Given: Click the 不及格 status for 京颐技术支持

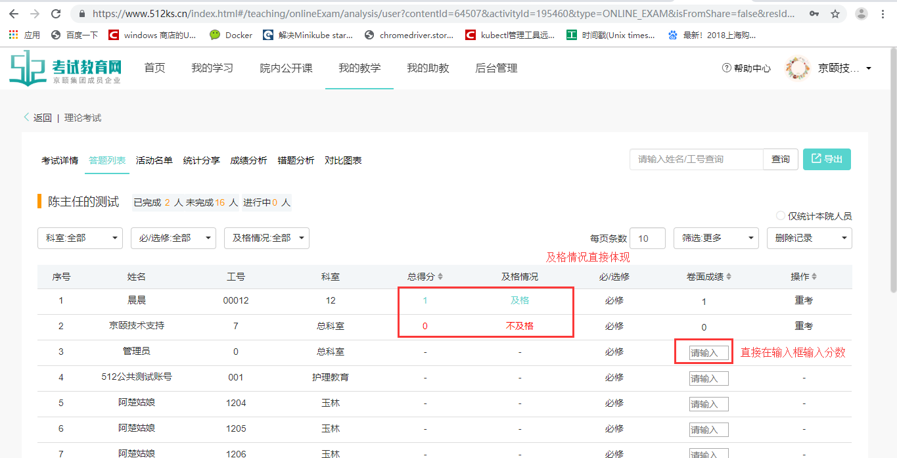Looking at the screenshot, I should [520, 326].
